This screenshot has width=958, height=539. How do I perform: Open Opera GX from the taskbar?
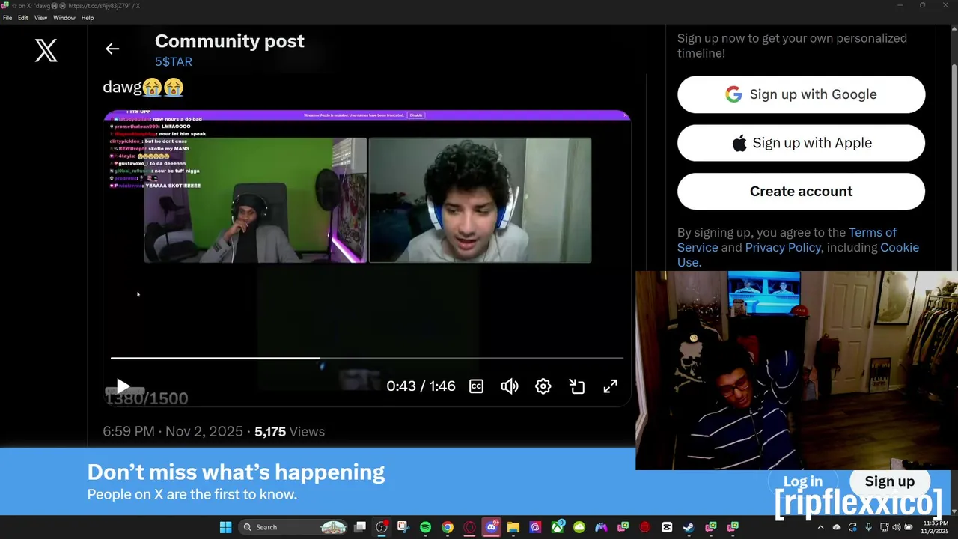pos(469,527)
